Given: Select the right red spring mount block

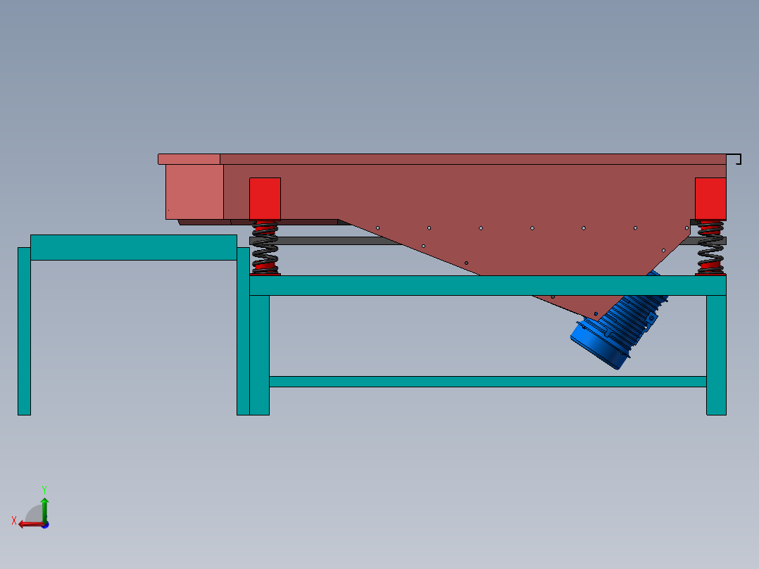Looking at the screenshot, I should [710, 199].
